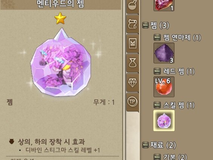
Task: Click the LV. 6 red gem item
Action: pyautogui.click(x=164, y=87)
